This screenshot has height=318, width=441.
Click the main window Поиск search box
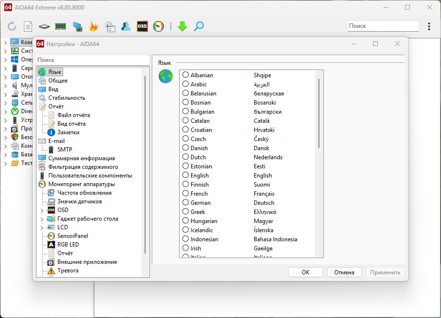pyautogui.click(x=384, y=26)
